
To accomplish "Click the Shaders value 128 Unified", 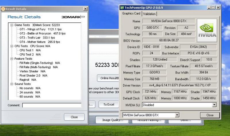I will [x=160, y=59].
